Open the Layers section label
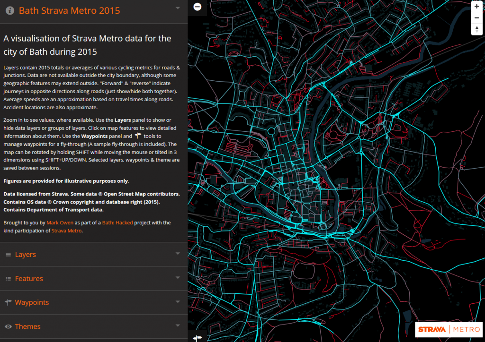The image size is (485, 342). click(26, 255)
